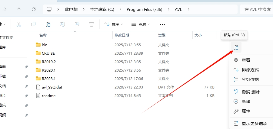Sort by the 类型 column header
The height and width of the screenshot is (129, 273).
161,35
